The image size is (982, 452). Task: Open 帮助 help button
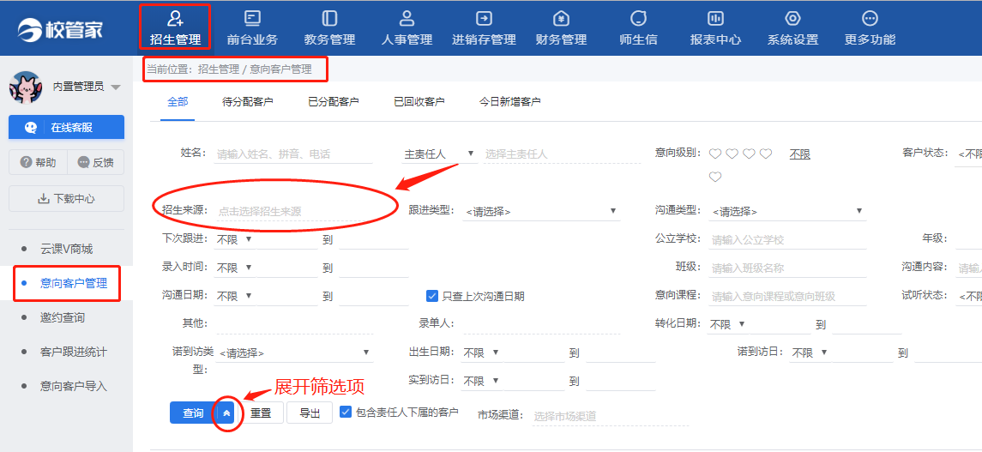click(39, 162)
